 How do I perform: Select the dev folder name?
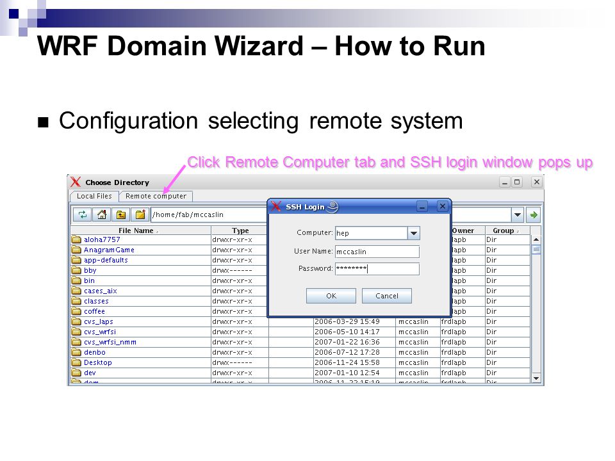point(90,373)
